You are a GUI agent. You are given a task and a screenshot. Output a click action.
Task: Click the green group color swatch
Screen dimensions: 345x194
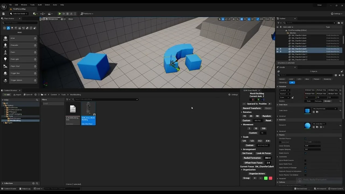point(266,178)
